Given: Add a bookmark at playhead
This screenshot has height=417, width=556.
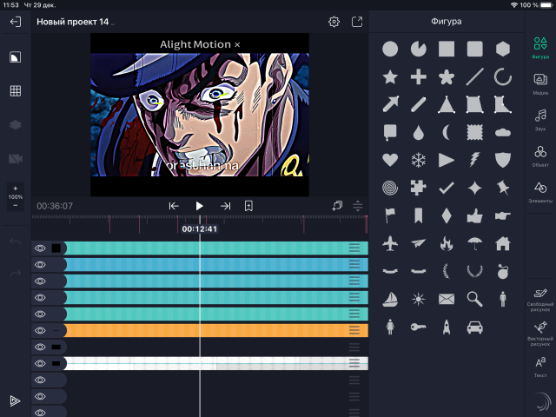Looking at the screenshot, I should tap(248, 206).
